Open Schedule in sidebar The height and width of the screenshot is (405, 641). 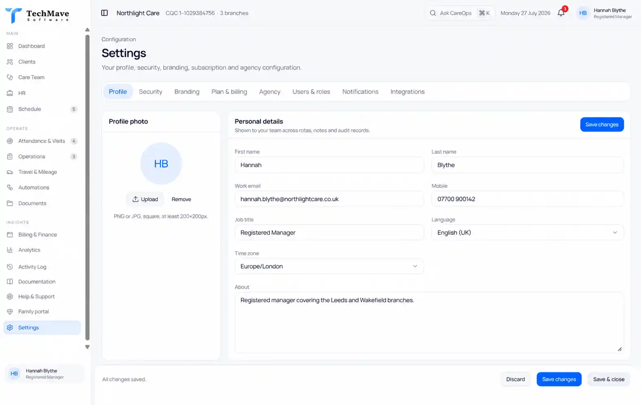42,109
